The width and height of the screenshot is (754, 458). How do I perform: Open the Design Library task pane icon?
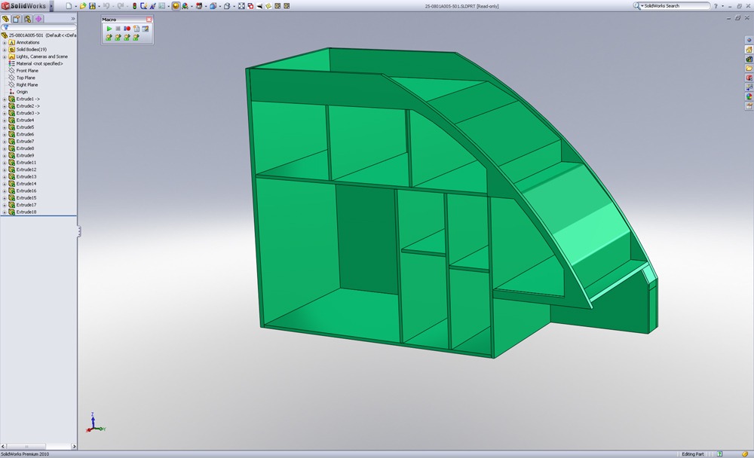[x=749, y=59]
